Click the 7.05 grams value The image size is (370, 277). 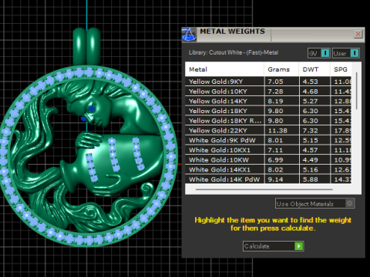(275, 82)
